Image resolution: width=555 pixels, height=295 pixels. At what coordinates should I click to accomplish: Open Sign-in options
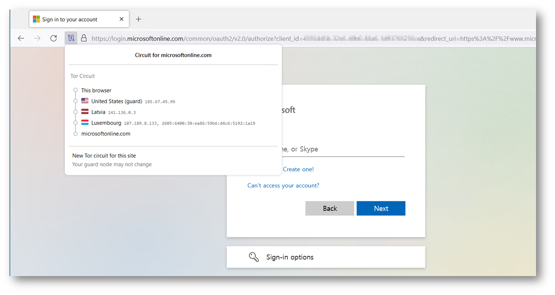[x=326, y=257]
